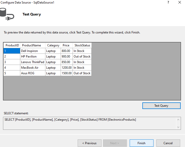
Task: Select the ProductName column header
Action: pos(33,45)
